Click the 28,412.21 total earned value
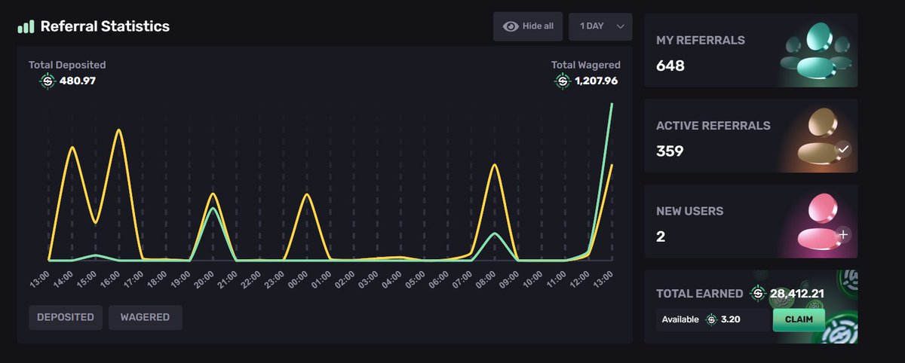 [x=797, y=293]
